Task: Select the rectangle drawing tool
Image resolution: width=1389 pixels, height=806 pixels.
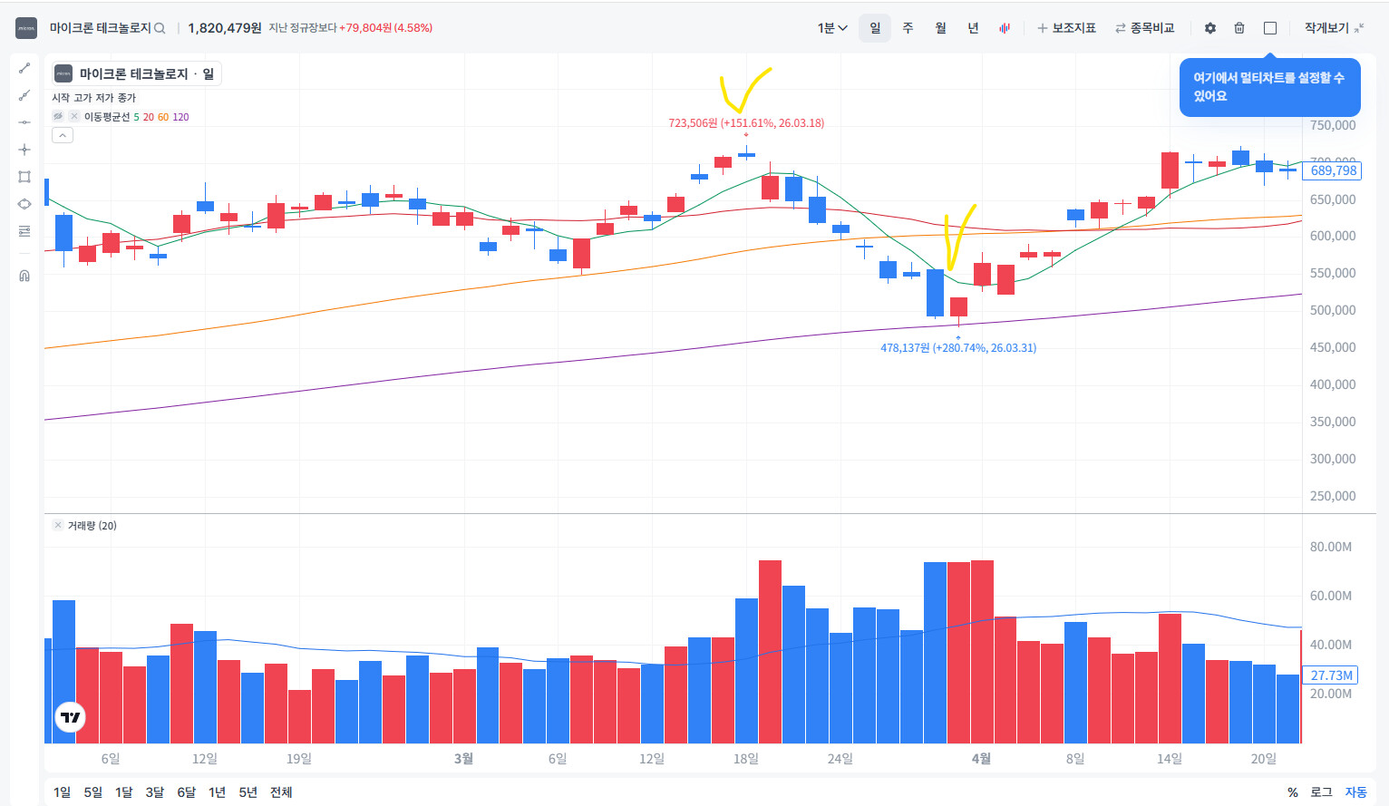Action: point(24,177)
